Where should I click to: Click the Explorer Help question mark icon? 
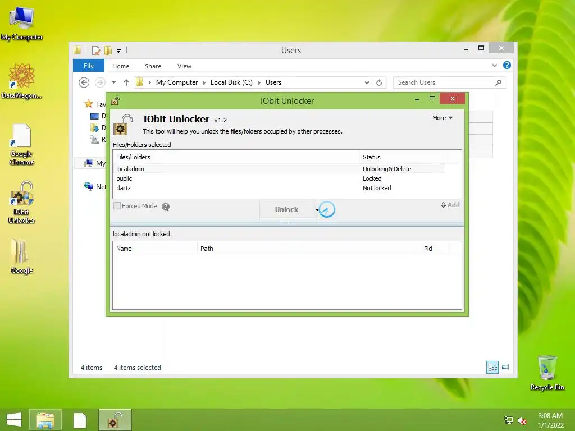pyautogui.click(x=507, y=65)
